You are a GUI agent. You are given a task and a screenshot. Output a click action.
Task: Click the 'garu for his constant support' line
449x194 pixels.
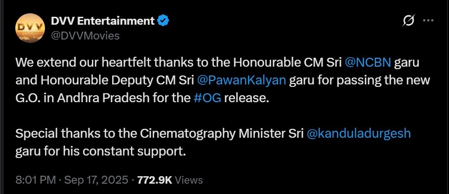(x=101, y=152)
